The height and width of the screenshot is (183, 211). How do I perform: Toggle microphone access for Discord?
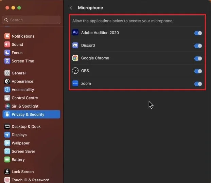[x=198, y=46]
